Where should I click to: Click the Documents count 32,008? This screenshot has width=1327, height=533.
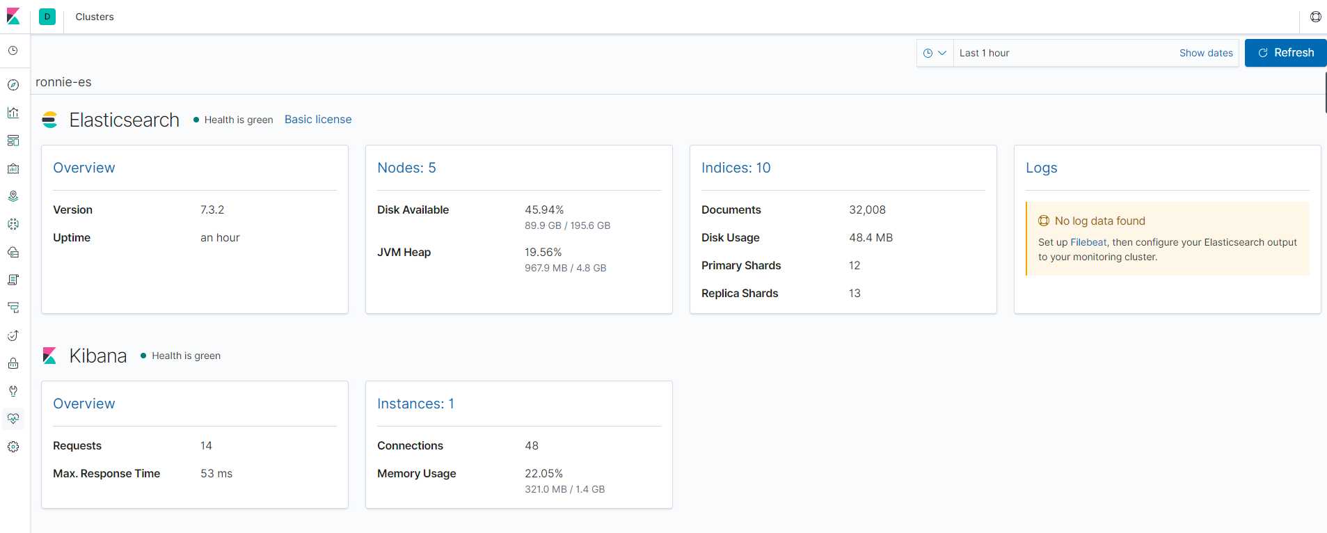867,209
